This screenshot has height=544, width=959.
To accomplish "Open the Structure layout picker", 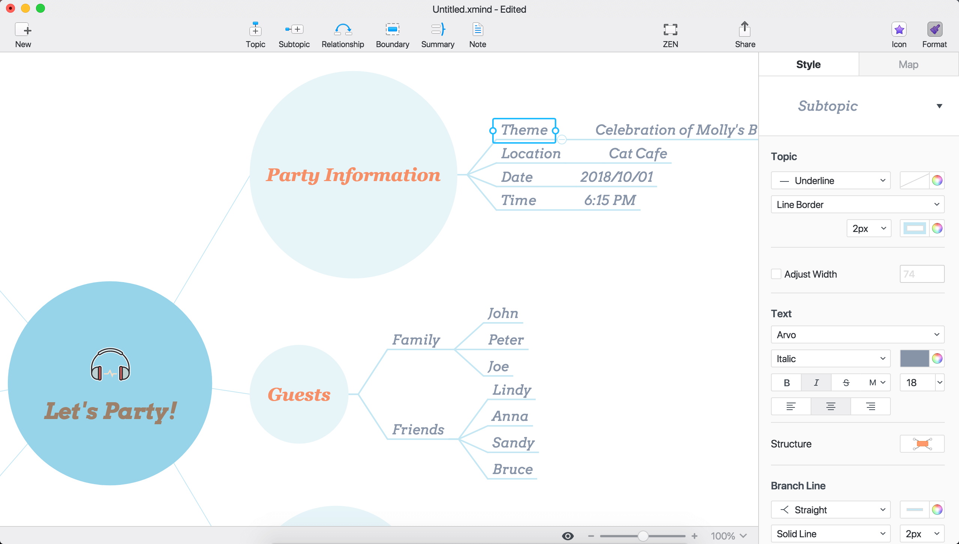I will pos(922,444).
